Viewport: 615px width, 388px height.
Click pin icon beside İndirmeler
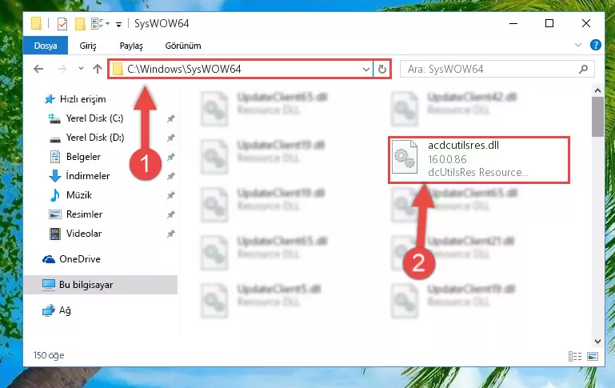(170, 176)
